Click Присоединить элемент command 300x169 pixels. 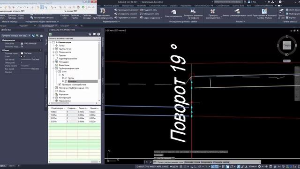[x=126, y=10]
